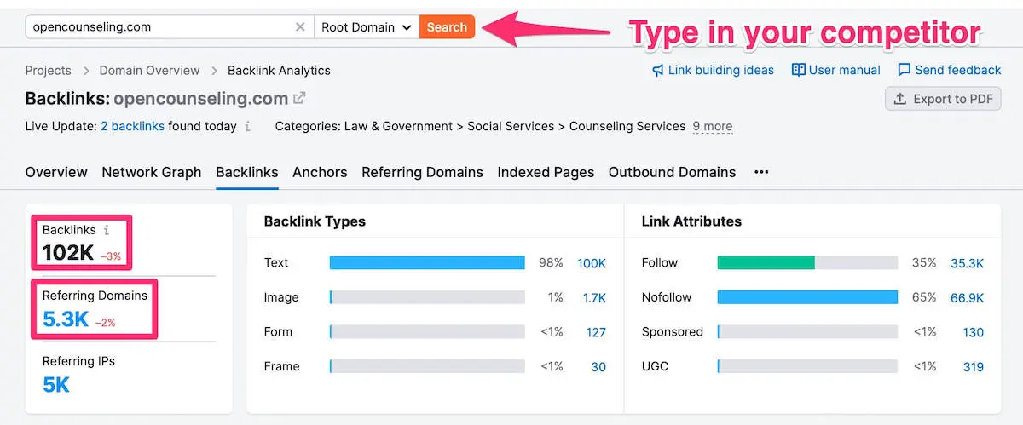Click the green Follow attribute bar
The image size is (1023, 425).
click(x=766, y=263)
